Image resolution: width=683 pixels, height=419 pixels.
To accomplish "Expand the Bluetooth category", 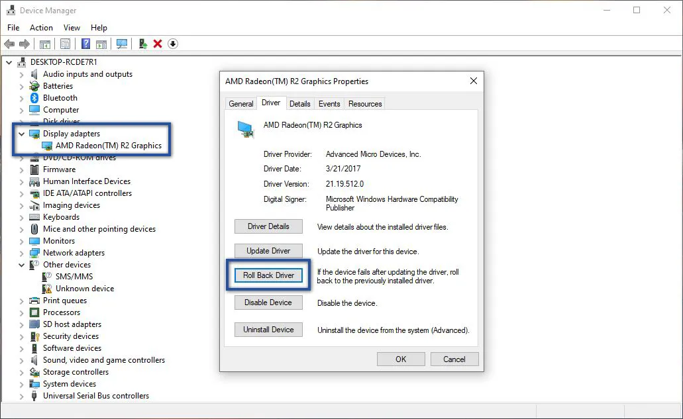I will (21, 98).
